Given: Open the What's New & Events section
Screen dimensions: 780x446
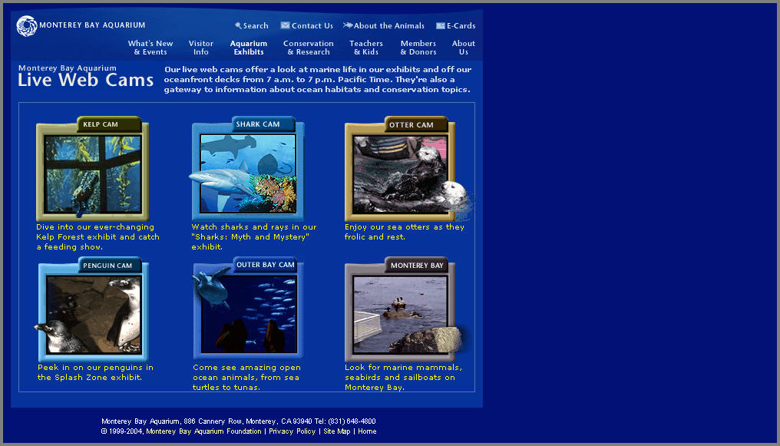Looking at the screenshot, I should pos(150,47).
